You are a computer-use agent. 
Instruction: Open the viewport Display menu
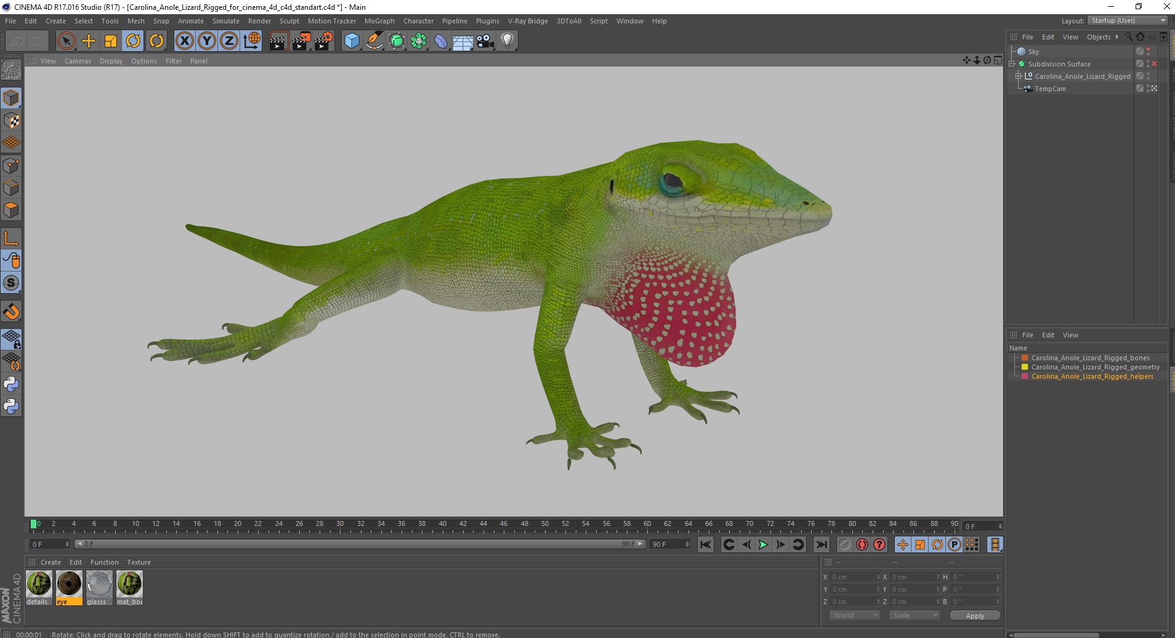[111, 61]
